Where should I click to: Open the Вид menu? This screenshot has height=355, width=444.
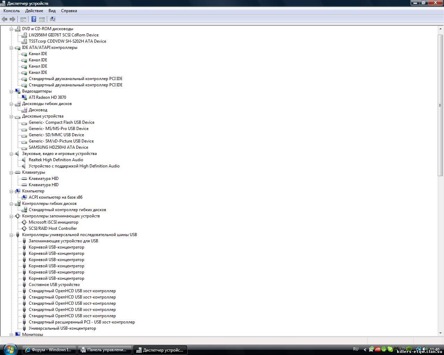(x=52, y=11)
